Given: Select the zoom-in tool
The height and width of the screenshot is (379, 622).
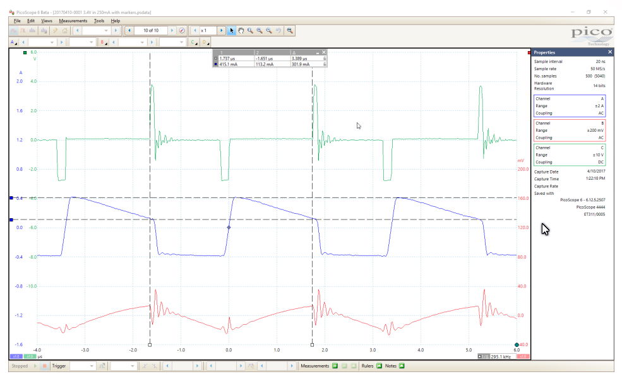Looking at the screenshot, I should coord(260,30).
